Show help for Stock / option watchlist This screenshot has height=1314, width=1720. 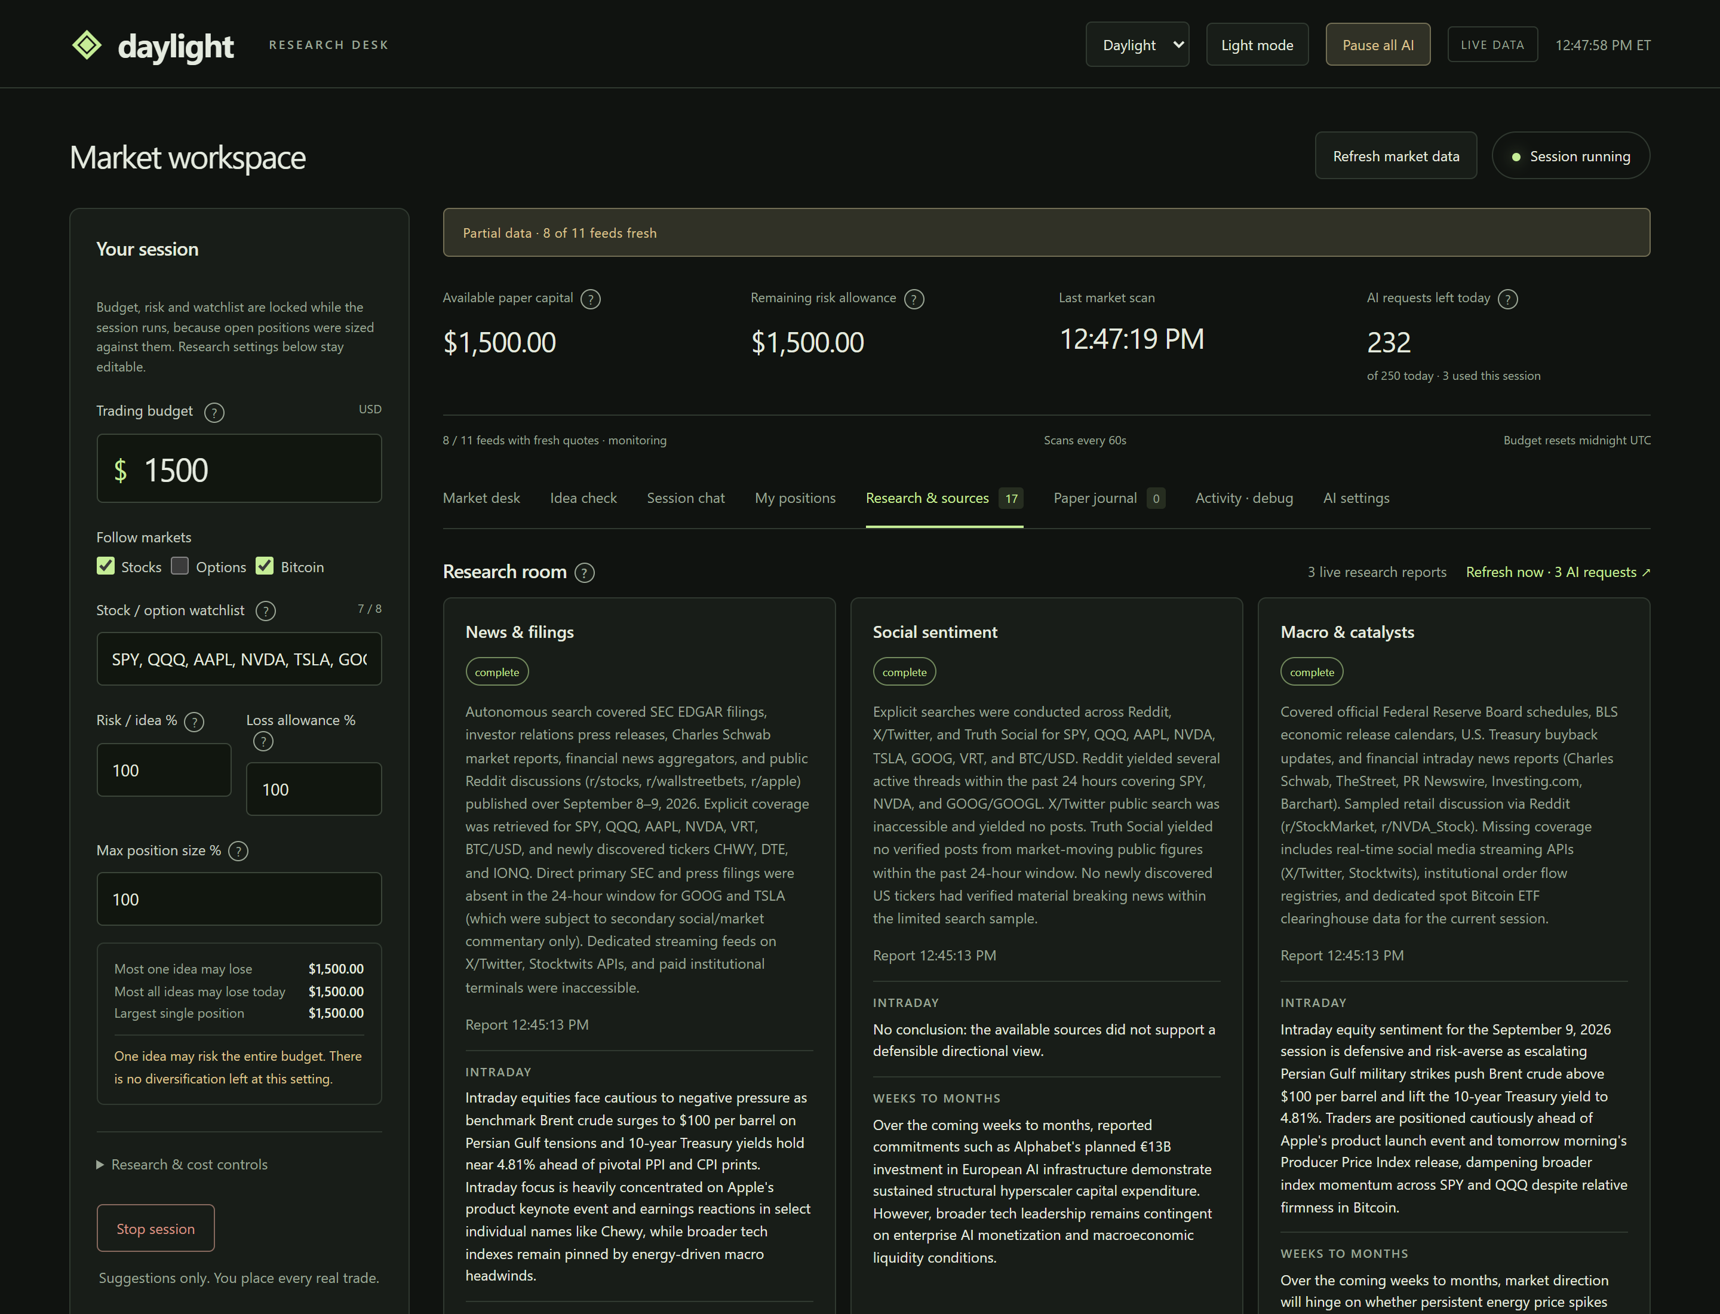click(265, 611)
